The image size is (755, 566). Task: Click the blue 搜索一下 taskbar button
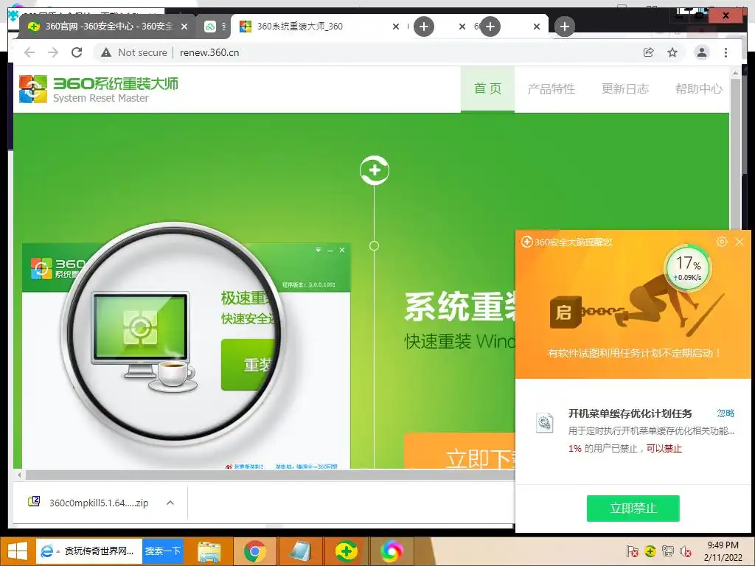(x=163, y=551)
